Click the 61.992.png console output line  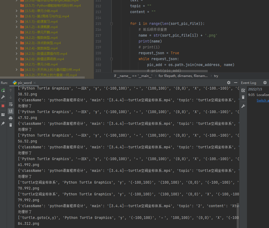tap(29, 165)
